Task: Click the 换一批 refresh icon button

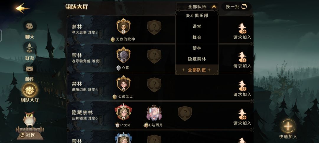Action: point(236,7)
